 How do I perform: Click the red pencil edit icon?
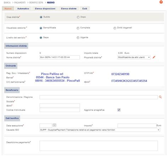154,57
